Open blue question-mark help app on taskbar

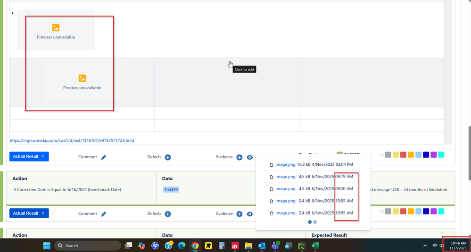click(168, 245)
